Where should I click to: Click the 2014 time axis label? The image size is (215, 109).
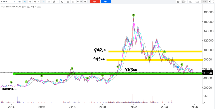[x=11, y=107]
